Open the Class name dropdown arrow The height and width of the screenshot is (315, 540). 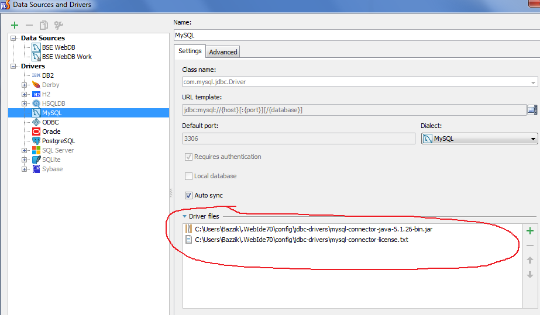point(533,82)
